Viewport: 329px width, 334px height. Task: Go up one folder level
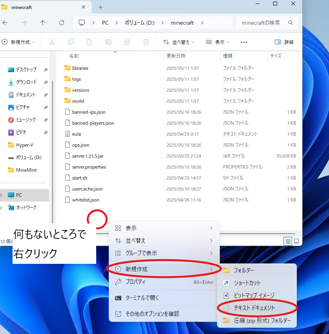tap(43, 23)
